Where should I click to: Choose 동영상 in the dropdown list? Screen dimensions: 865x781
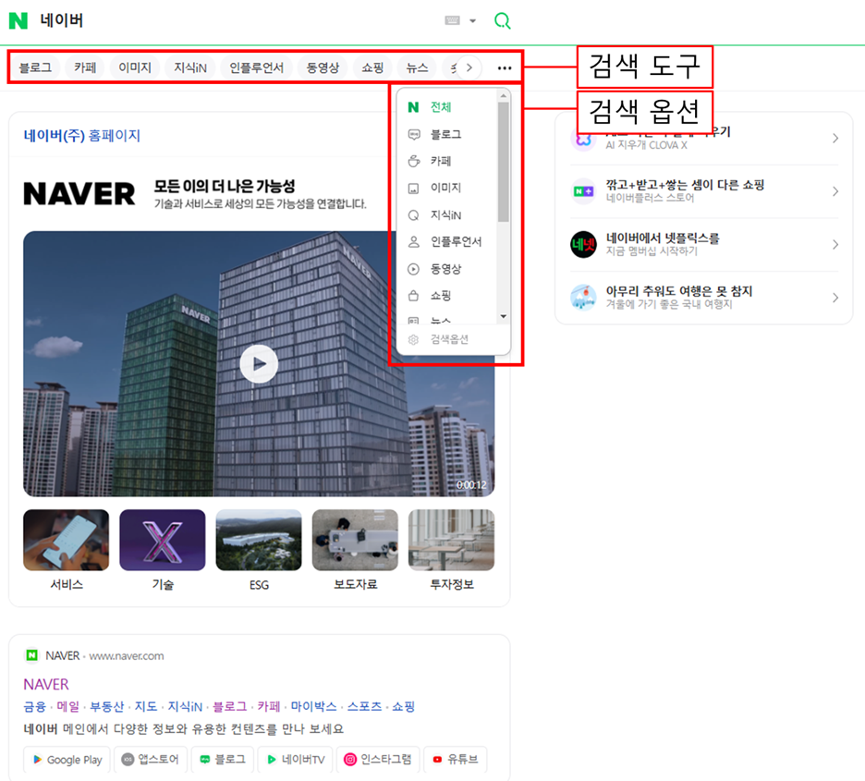pyautogui.click(x=447, y=269)
